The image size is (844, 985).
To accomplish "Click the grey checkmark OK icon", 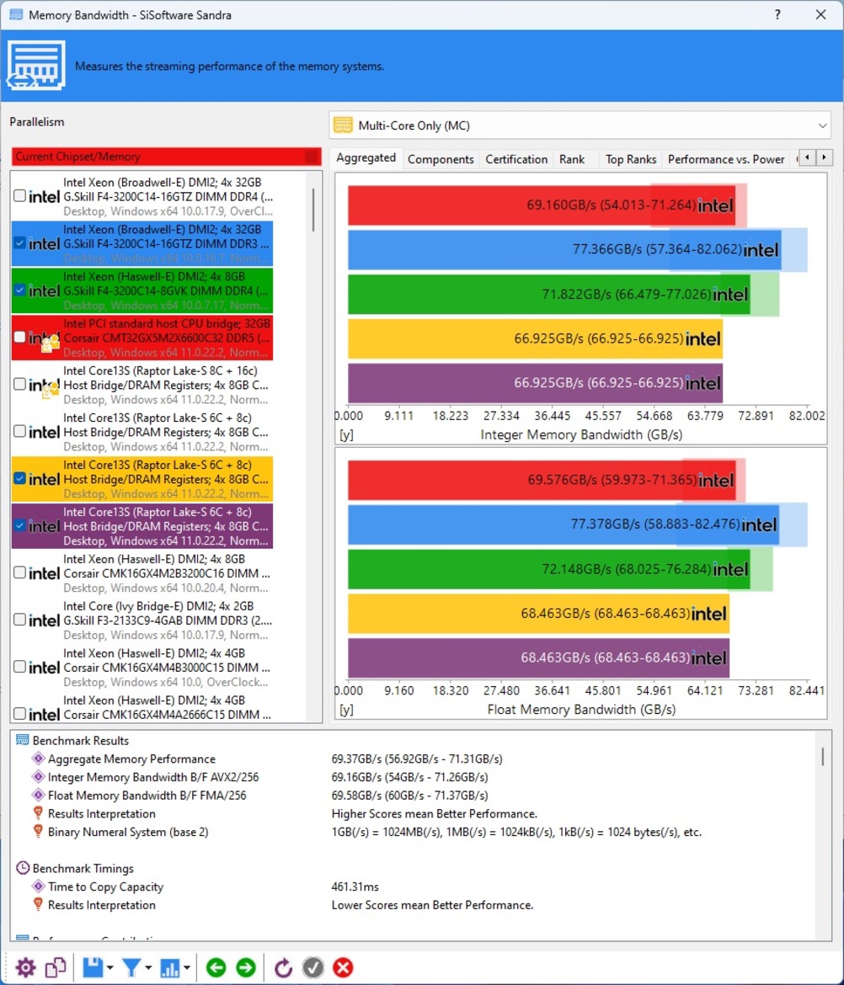I will (313, 967).
